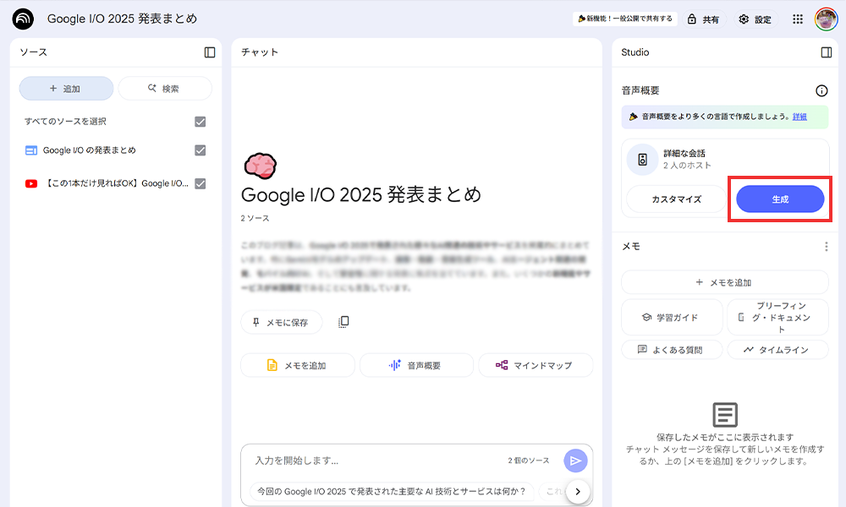Open the YouTube source 【この1本だけ見ればOK】

pyautogui.click(x=116, y=183)
